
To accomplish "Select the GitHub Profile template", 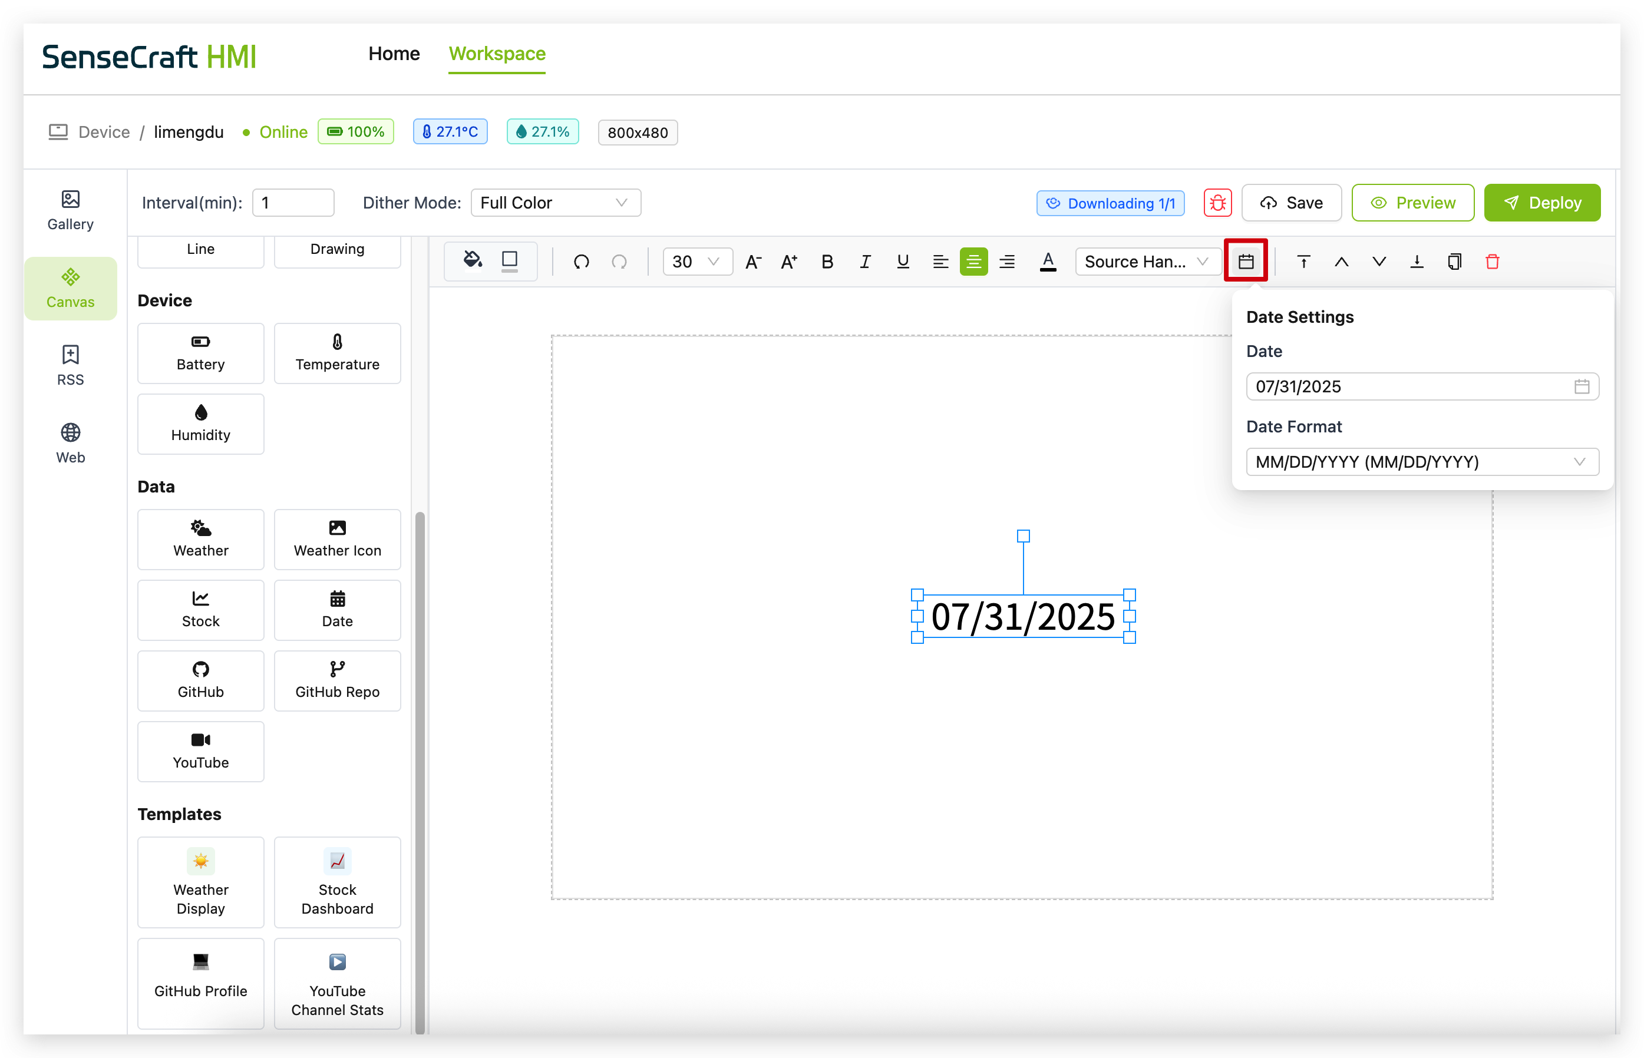I will [x=200, y=984].
